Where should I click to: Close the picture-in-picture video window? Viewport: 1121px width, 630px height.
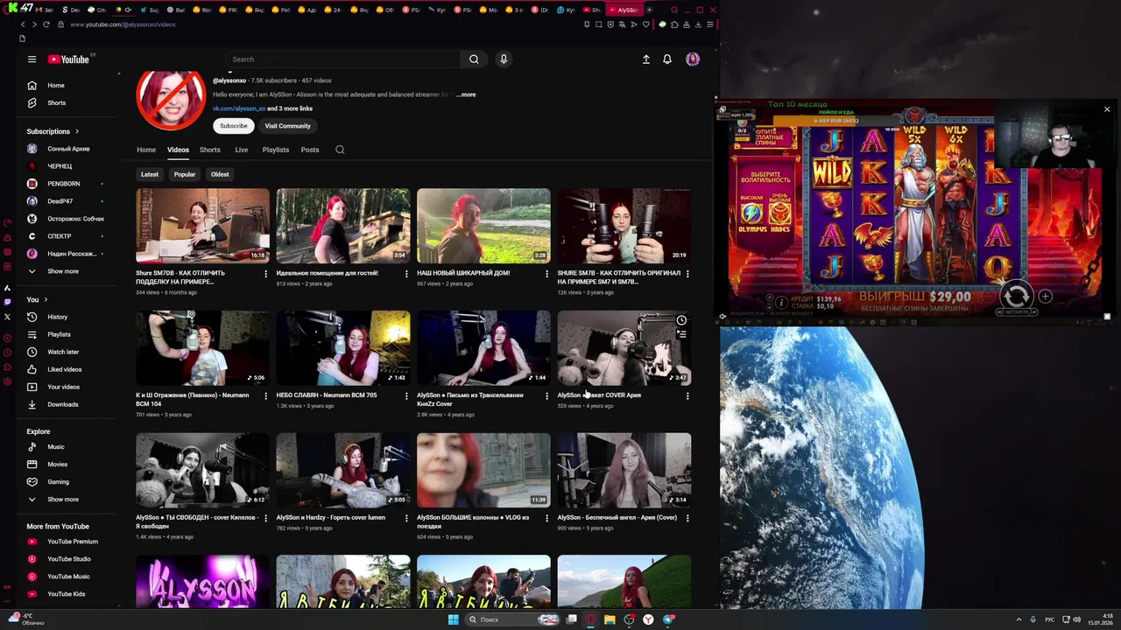[x=1107, y=109]
